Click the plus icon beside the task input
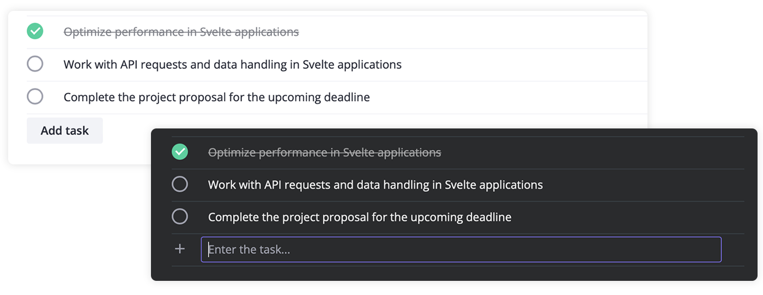This screenshot has height=295, width=763. [x=180, y=249]
